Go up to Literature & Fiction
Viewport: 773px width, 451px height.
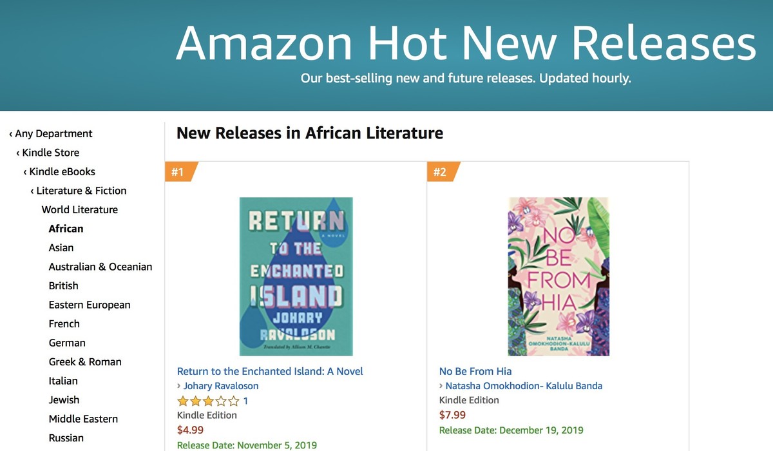pos(81,191)
